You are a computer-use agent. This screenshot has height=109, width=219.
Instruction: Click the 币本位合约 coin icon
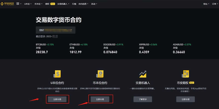(x=100, y=74)
